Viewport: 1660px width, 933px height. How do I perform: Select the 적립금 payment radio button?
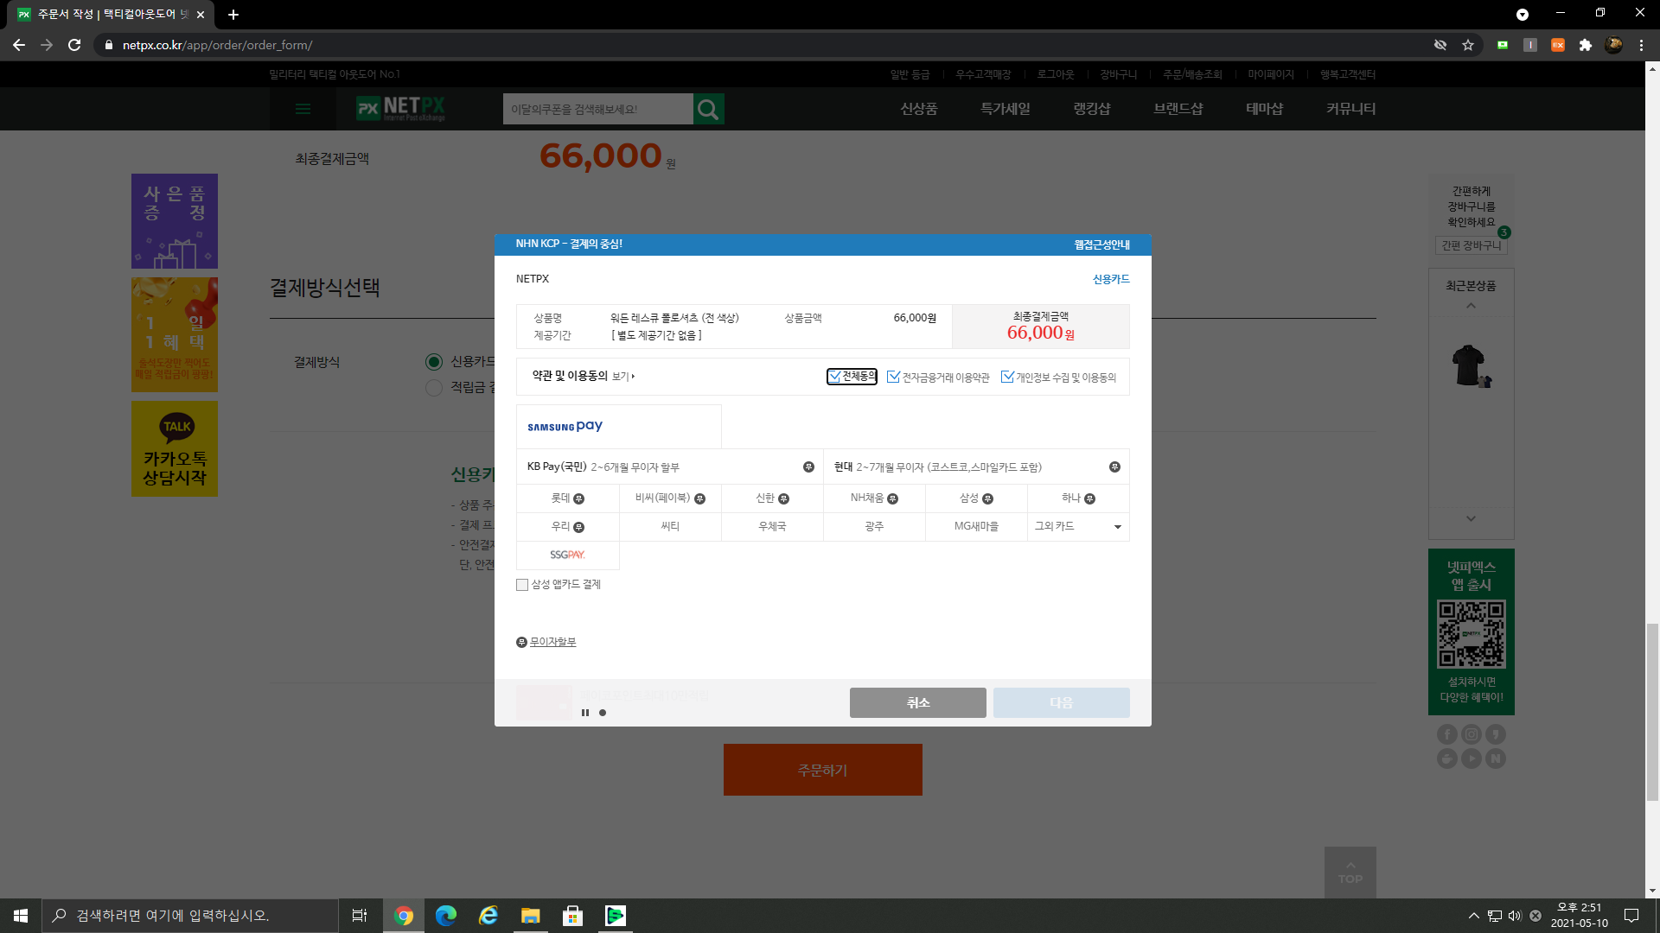[434, 388]
